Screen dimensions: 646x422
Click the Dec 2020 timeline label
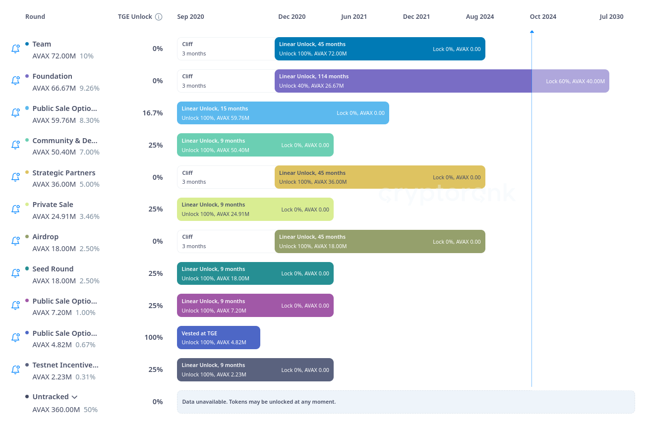pyautogui.click(x=292, y=17)
